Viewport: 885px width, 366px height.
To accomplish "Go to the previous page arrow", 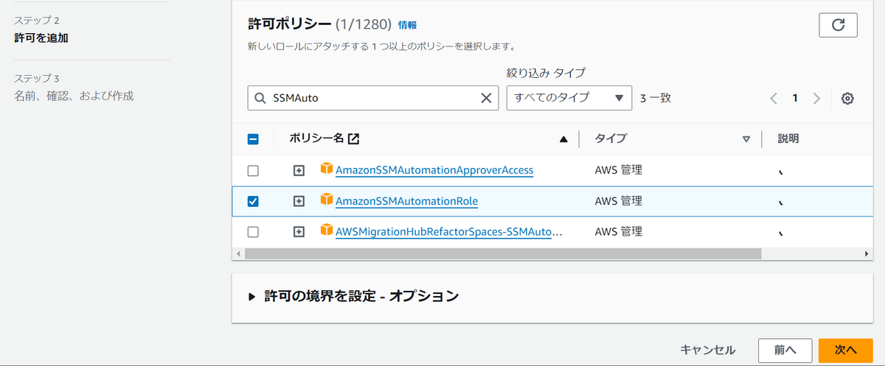I will point(774,98).
